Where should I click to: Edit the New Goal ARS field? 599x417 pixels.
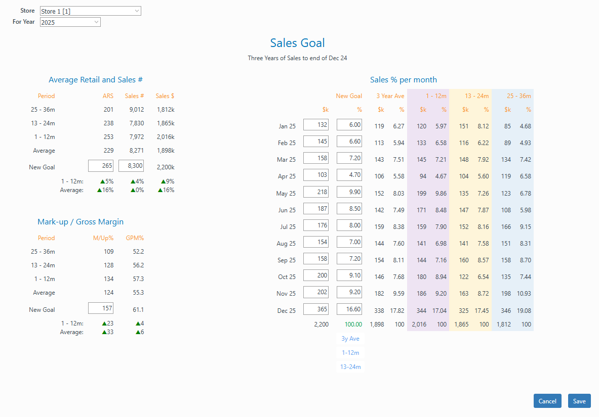coord(101,166)
